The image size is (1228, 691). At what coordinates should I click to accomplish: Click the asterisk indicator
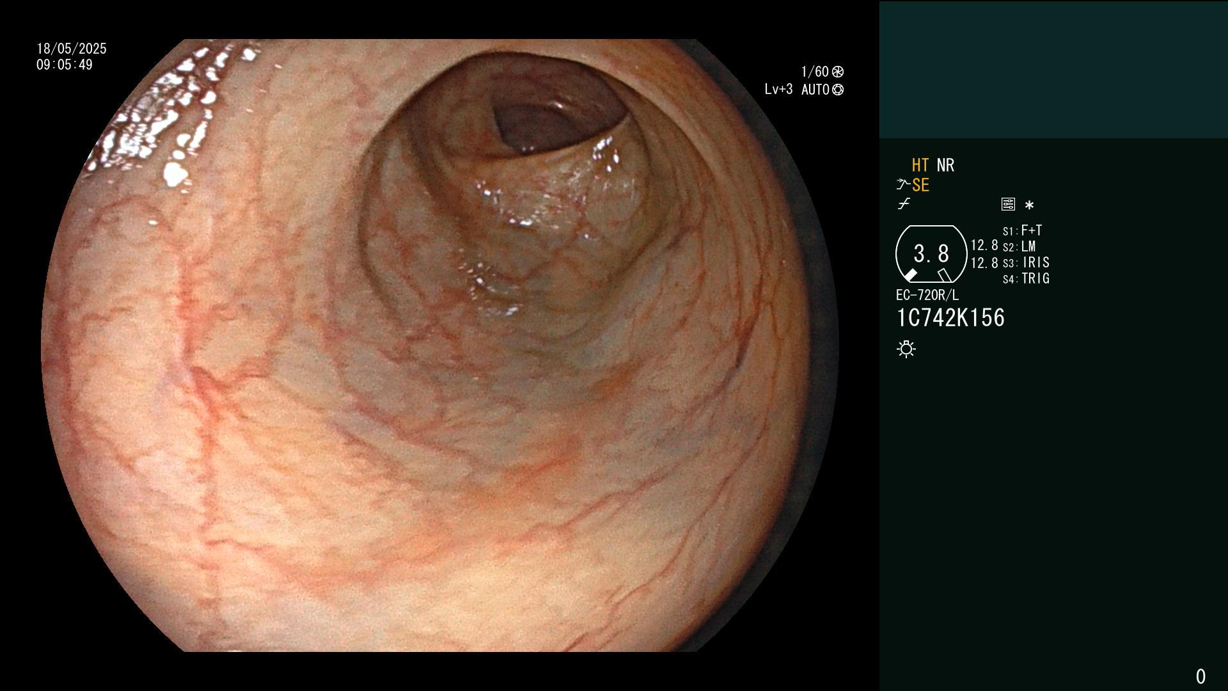[x=1029, y=205]
